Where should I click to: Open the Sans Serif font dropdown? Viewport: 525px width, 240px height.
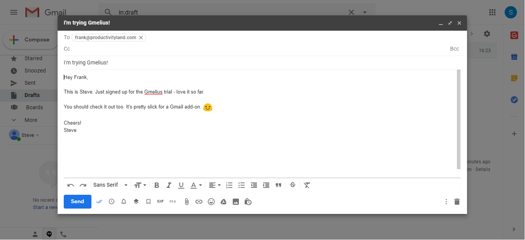point(110,185)
